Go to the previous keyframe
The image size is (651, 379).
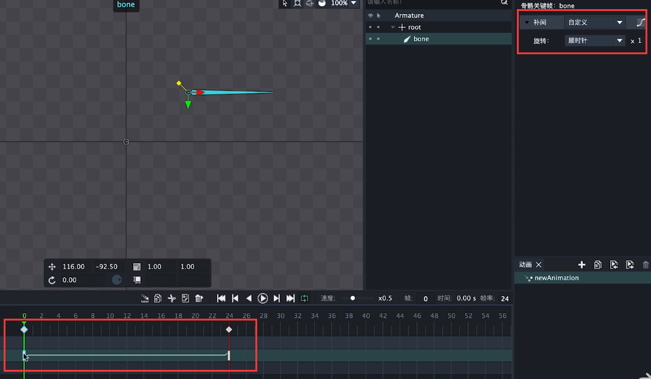235,298
